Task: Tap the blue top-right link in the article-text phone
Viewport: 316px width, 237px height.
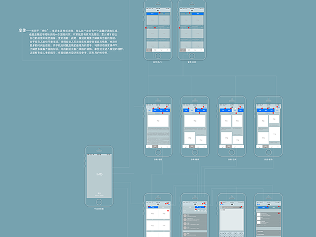Action: tap(168, 107)
